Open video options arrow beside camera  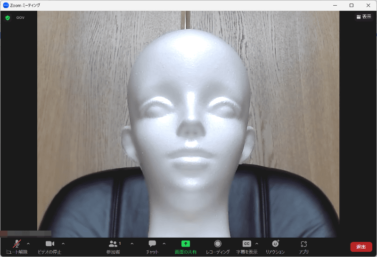tap(63, 244)
